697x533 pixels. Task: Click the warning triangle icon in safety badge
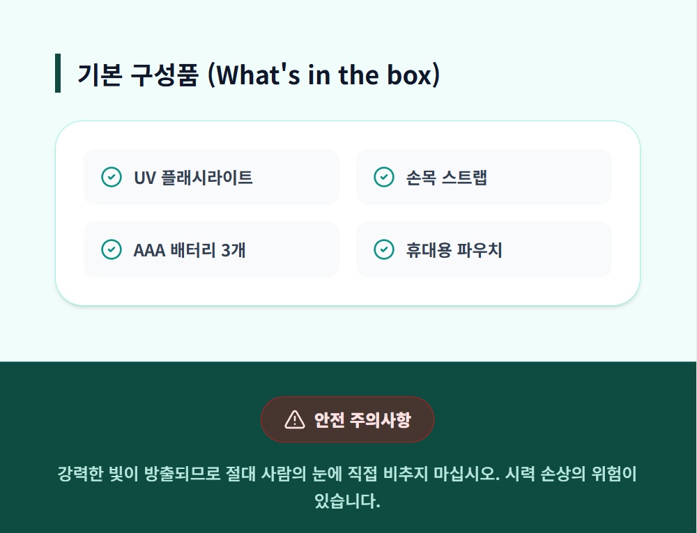295,419
